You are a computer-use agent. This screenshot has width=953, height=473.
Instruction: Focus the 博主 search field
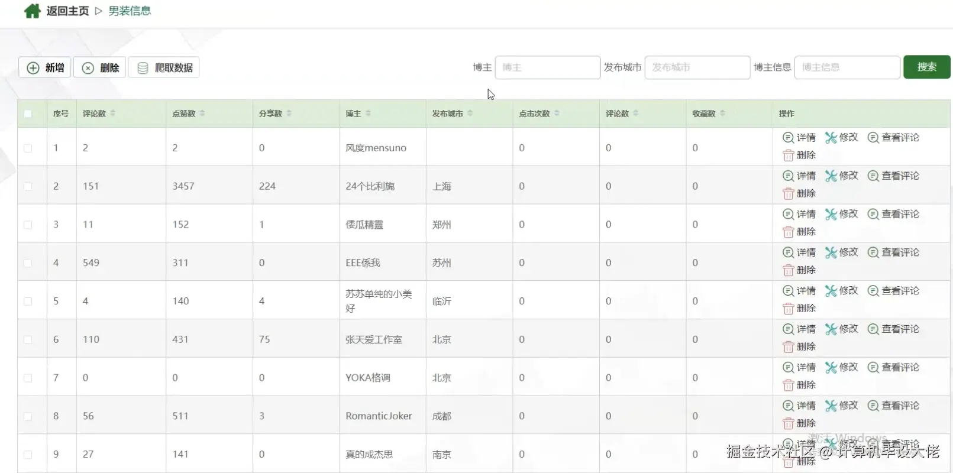[x=548, y=67]
